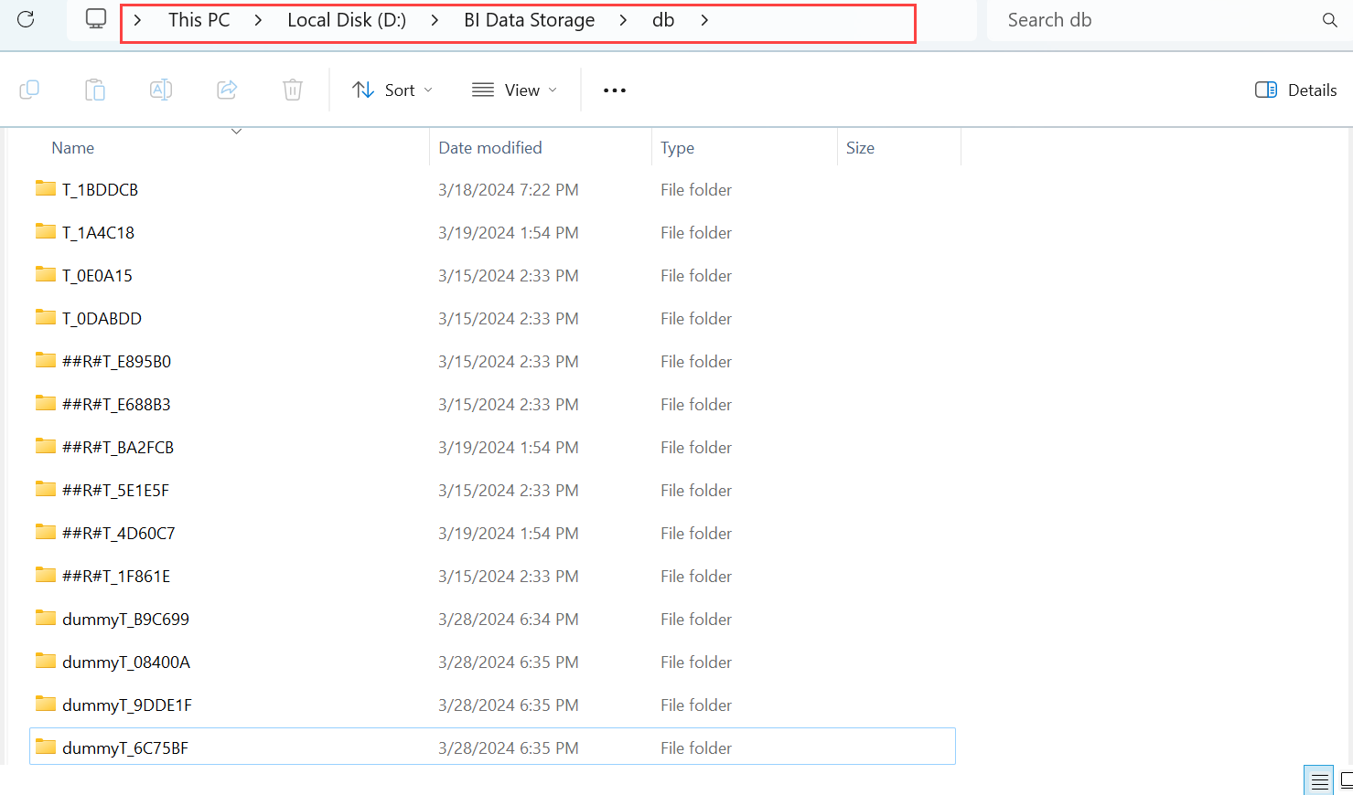Toggle large icons view mode
1353x795 pixels.
tap(1346, 779)
